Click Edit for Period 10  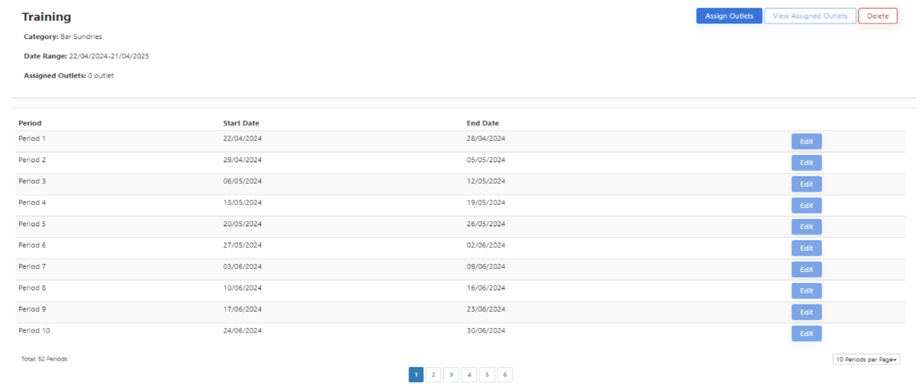pyautogui.click(x=806, y=334)
